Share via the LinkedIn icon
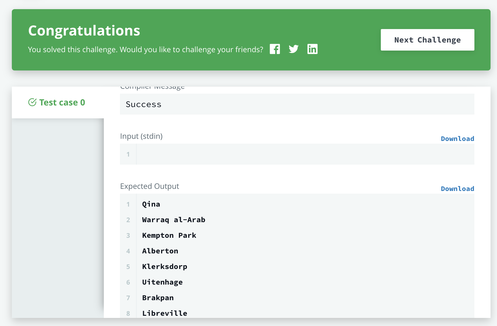This screenshot has height=326, width=497. coord(312,49)
